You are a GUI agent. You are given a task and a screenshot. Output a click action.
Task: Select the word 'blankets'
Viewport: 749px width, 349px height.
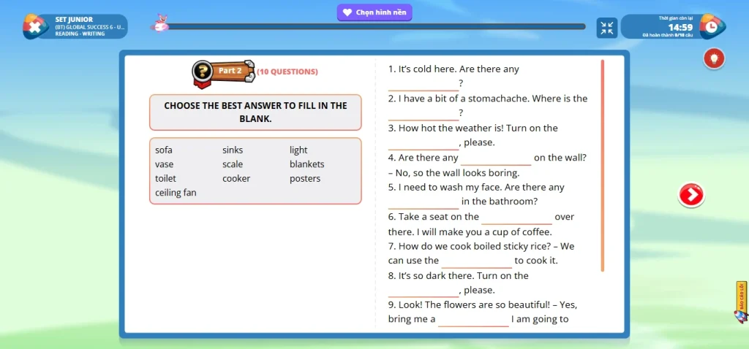tap(306, 164)
